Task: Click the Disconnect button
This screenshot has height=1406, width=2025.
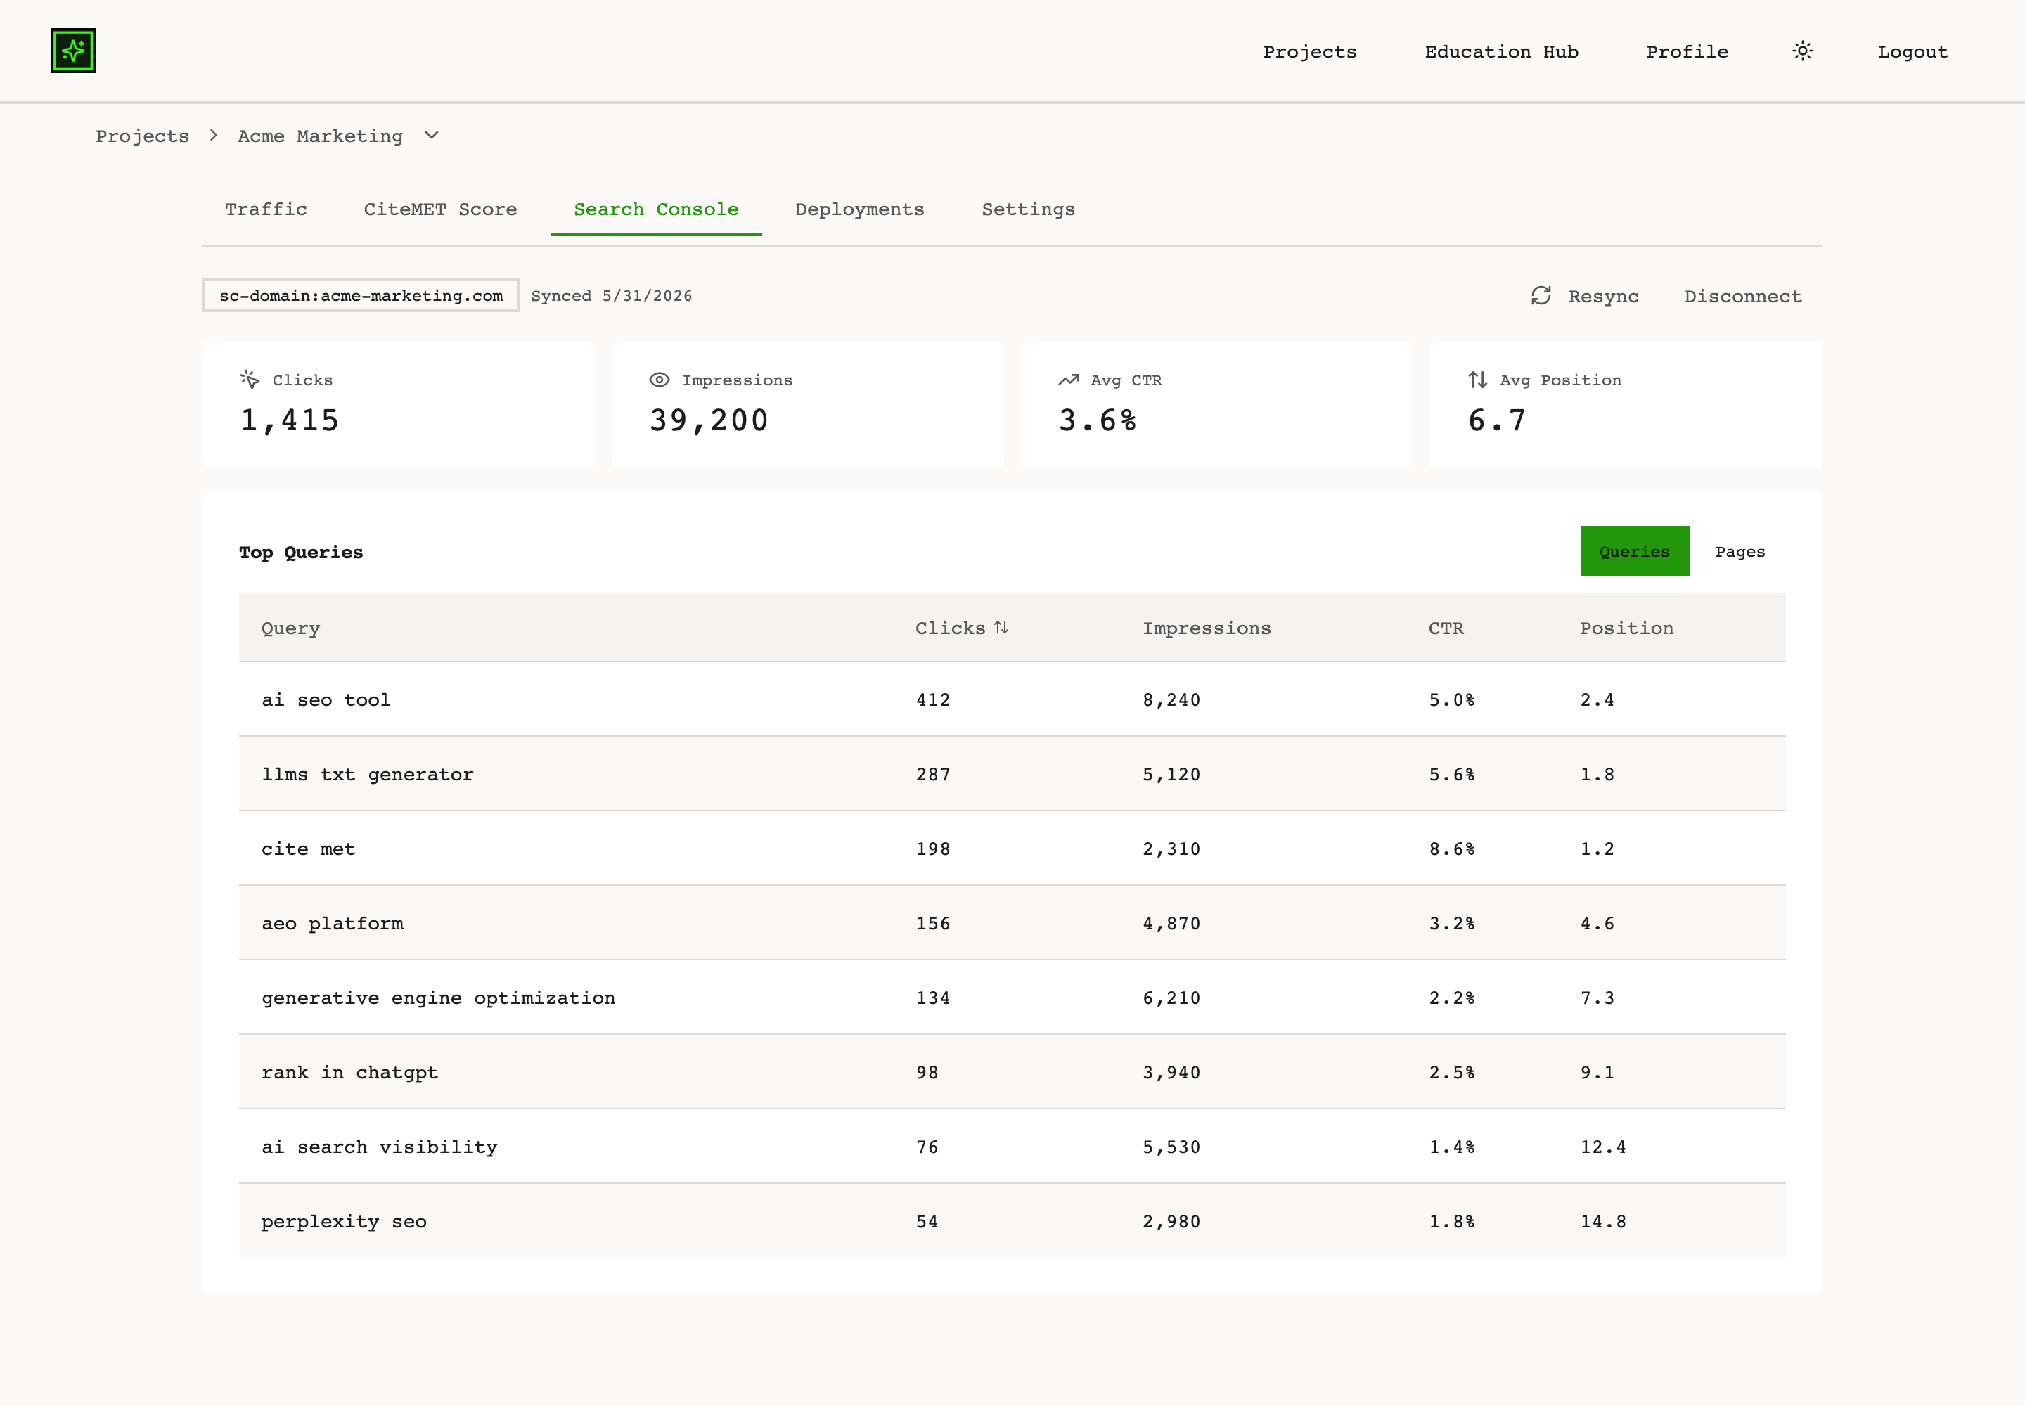Action: [x=1742, y=297]
